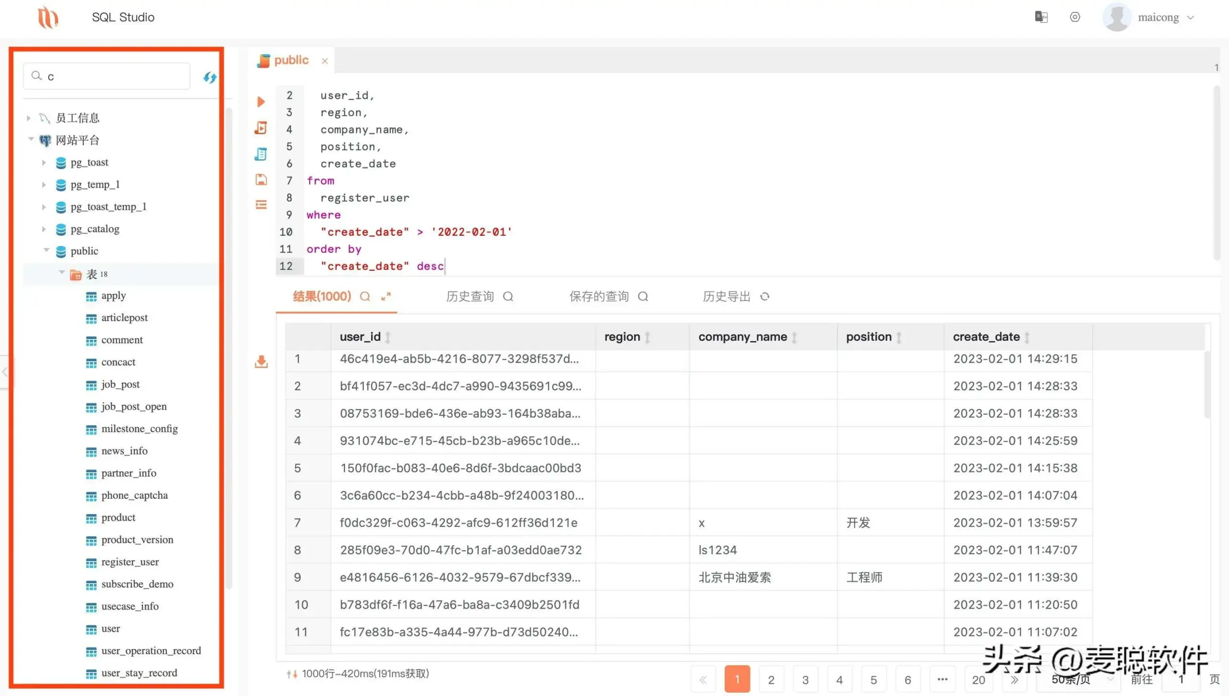Viewport: 1229px width, 696px height.
Task: Toggle sorting on the user_id column
Action: [388, 336]
